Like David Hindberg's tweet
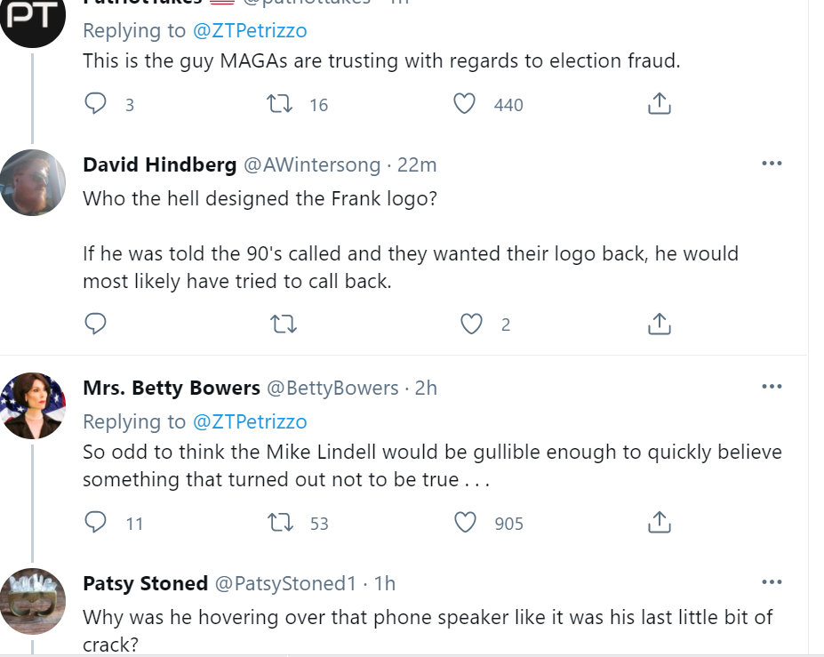Viewport: 824px width, 657px height. point(471,324)
